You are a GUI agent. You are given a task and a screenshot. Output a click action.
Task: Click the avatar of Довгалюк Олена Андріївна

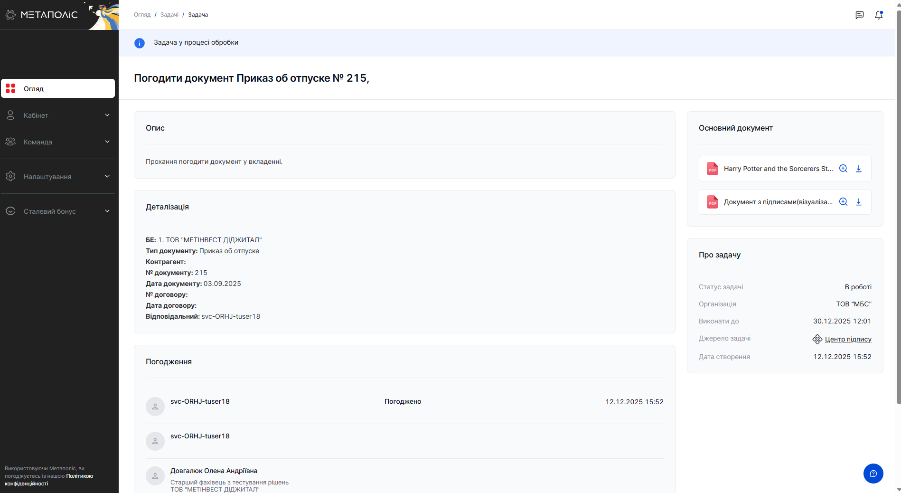point(155,475)
